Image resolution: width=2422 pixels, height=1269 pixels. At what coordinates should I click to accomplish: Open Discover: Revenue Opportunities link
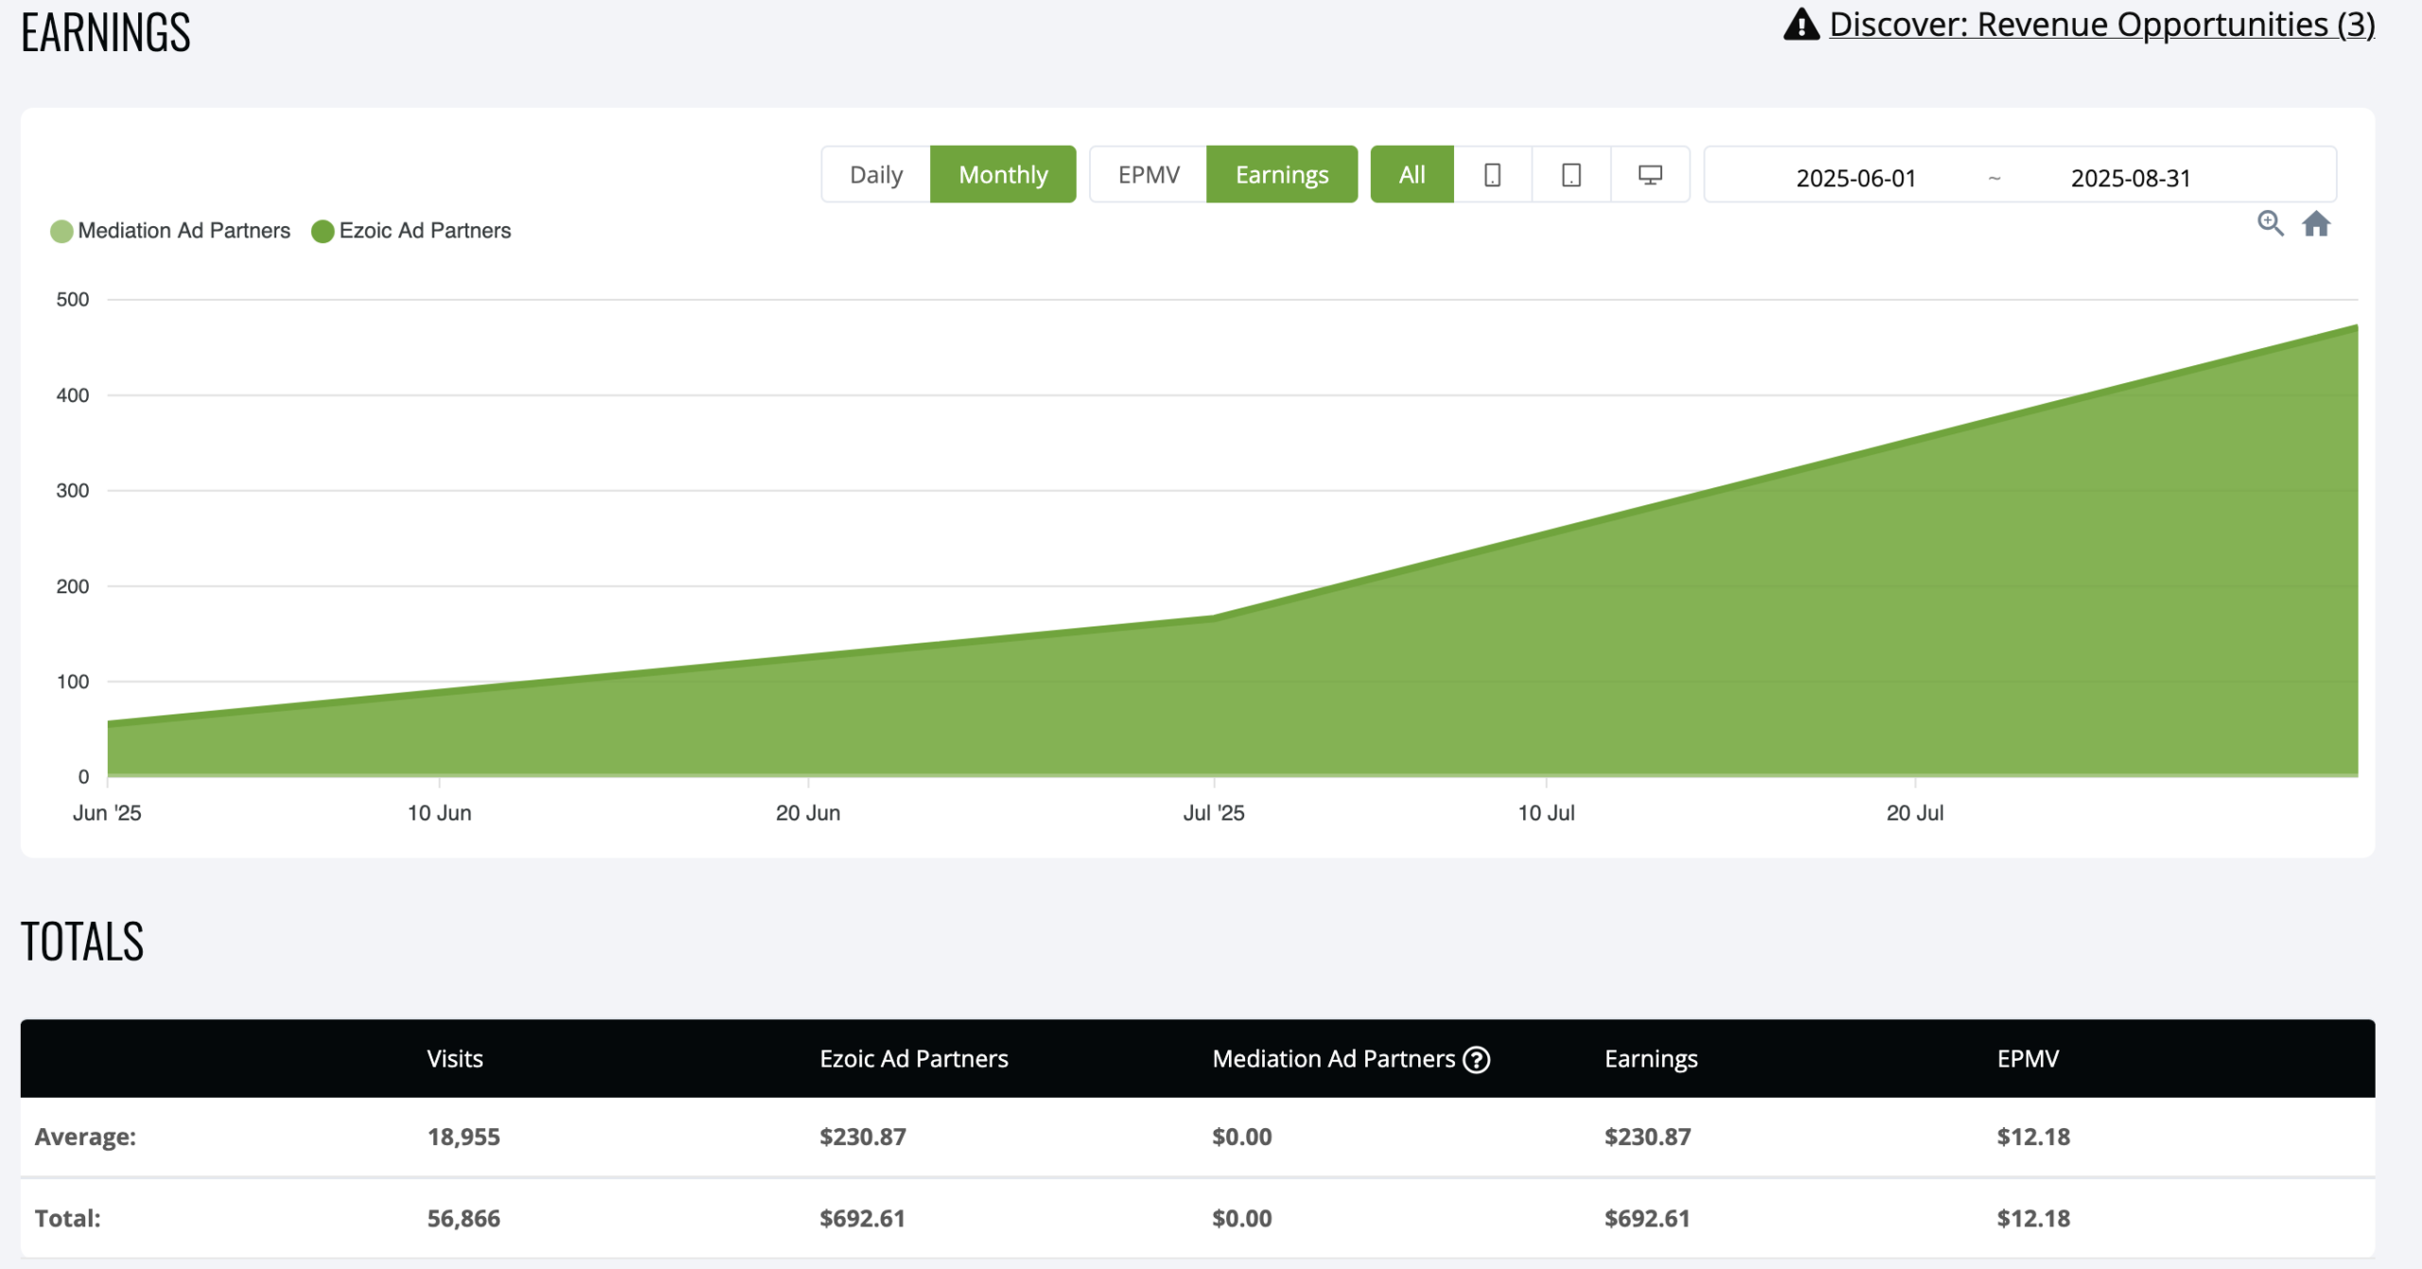2101,25
